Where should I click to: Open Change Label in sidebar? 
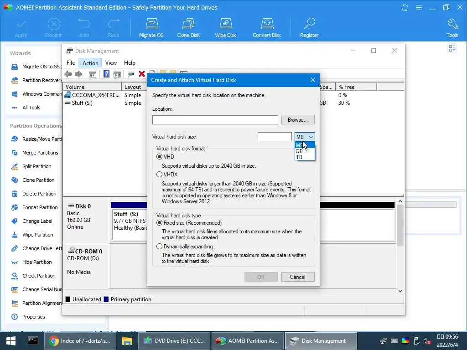pos(31,221)
